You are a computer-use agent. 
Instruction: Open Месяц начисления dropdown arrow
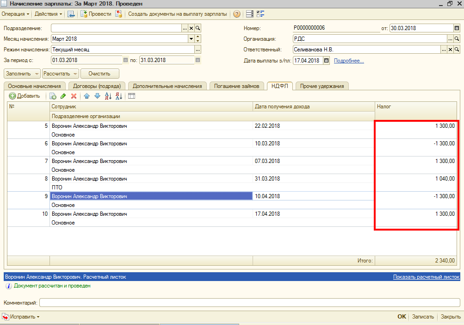pos(191,39)
